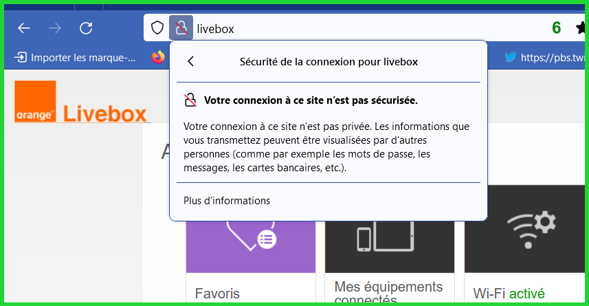The image size is (589, 306).
Task: Click the Firefox logo bookmark
Action: [x=159, y=57]
